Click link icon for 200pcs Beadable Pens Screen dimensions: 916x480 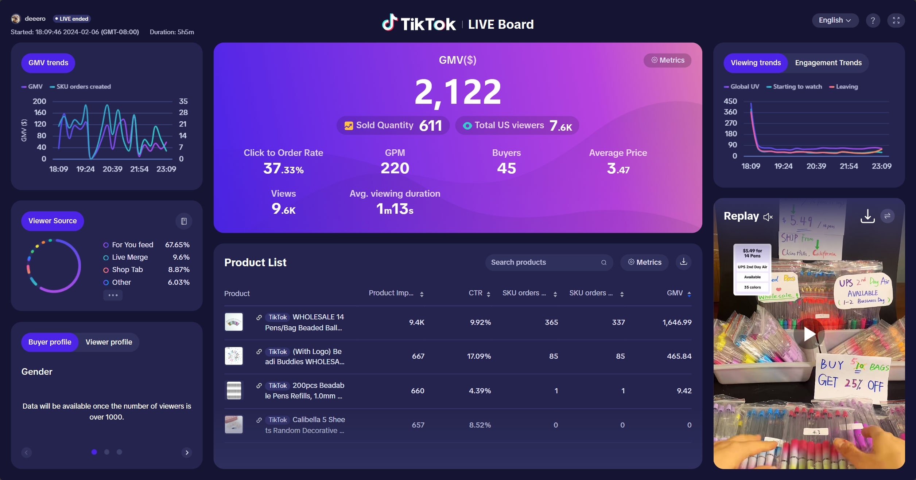[259, 386]
